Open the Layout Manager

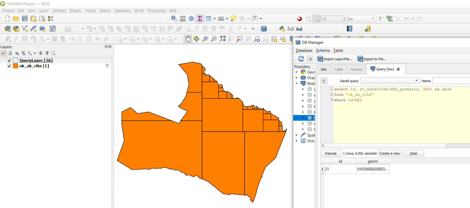click(x=42, y=19)
